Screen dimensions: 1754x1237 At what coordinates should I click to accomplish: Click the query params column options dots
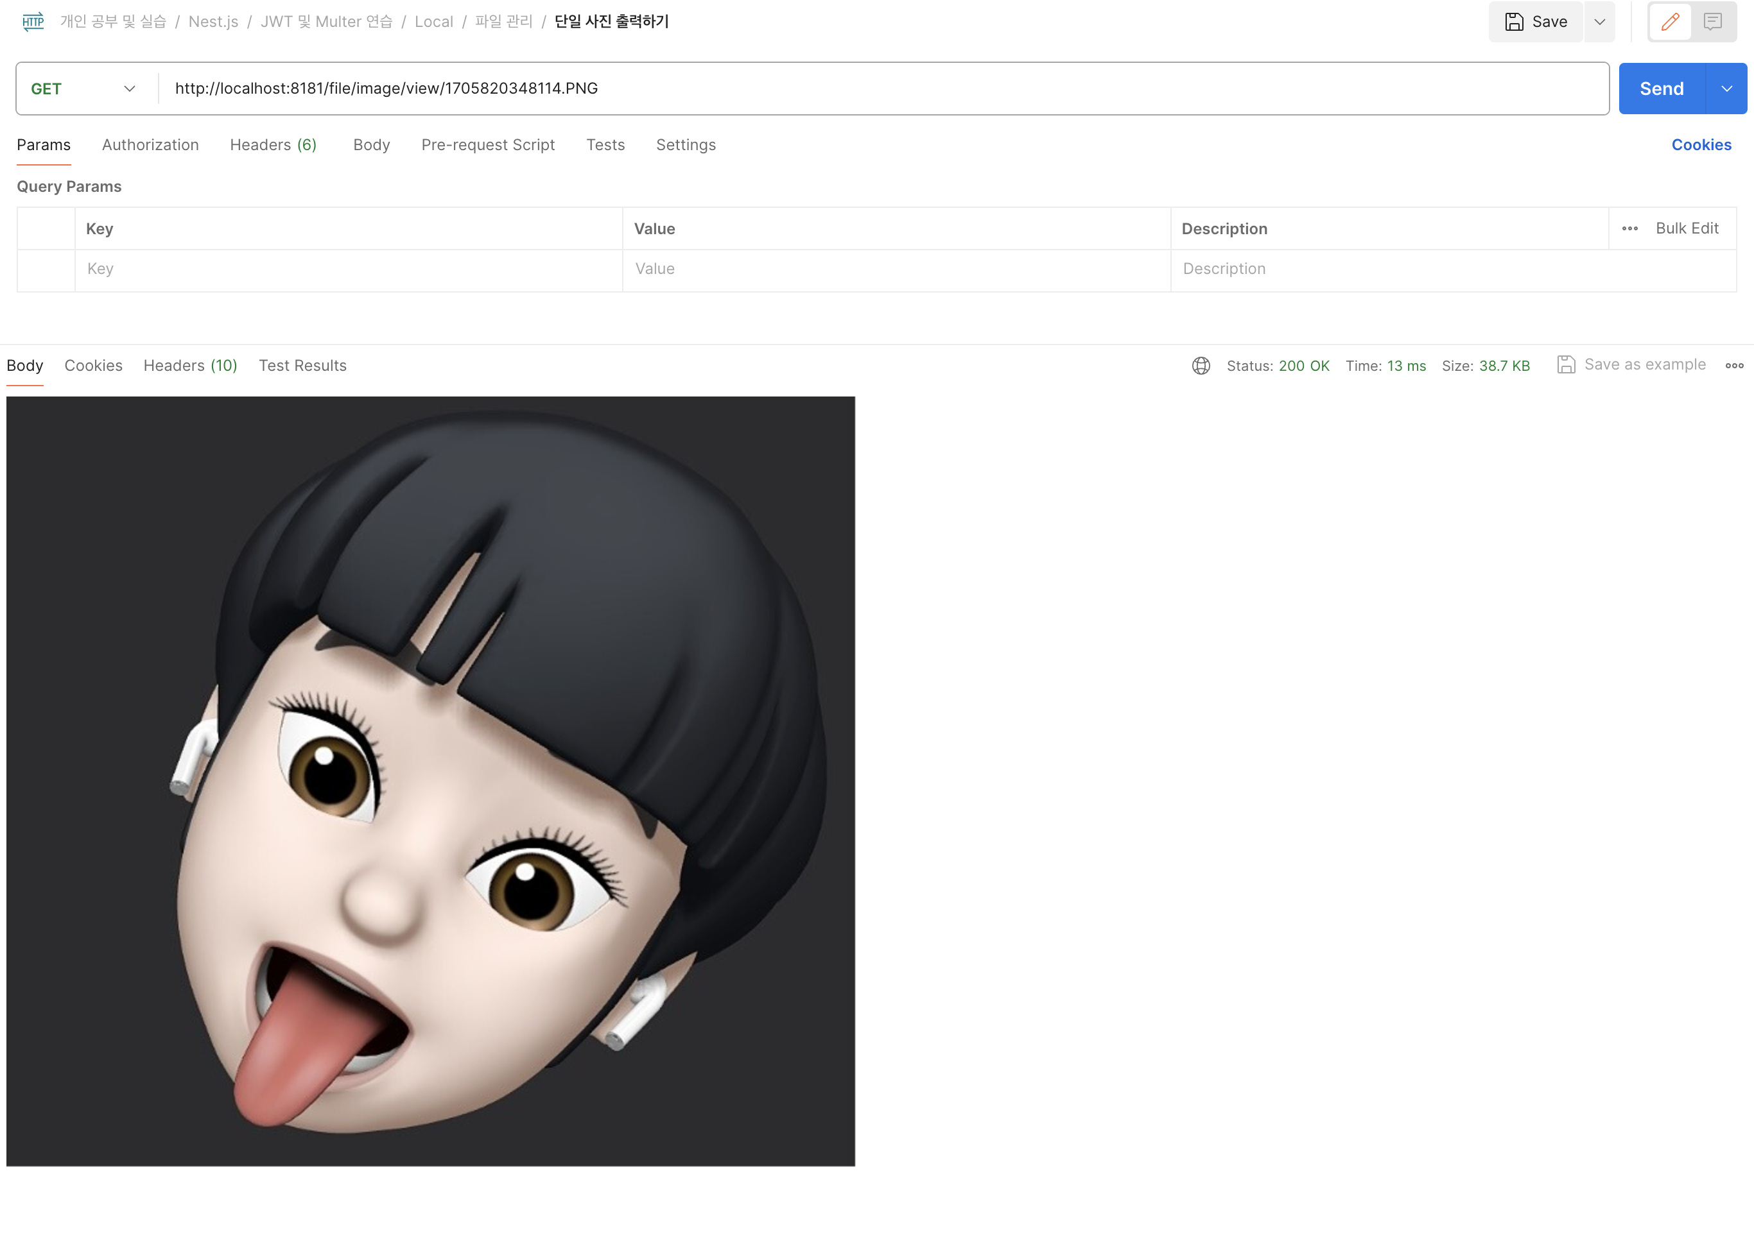click(1629, 228)
